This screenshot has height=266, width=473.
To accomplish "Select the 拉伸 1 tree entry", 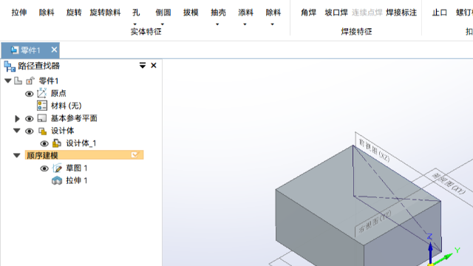I will [77, 180].
